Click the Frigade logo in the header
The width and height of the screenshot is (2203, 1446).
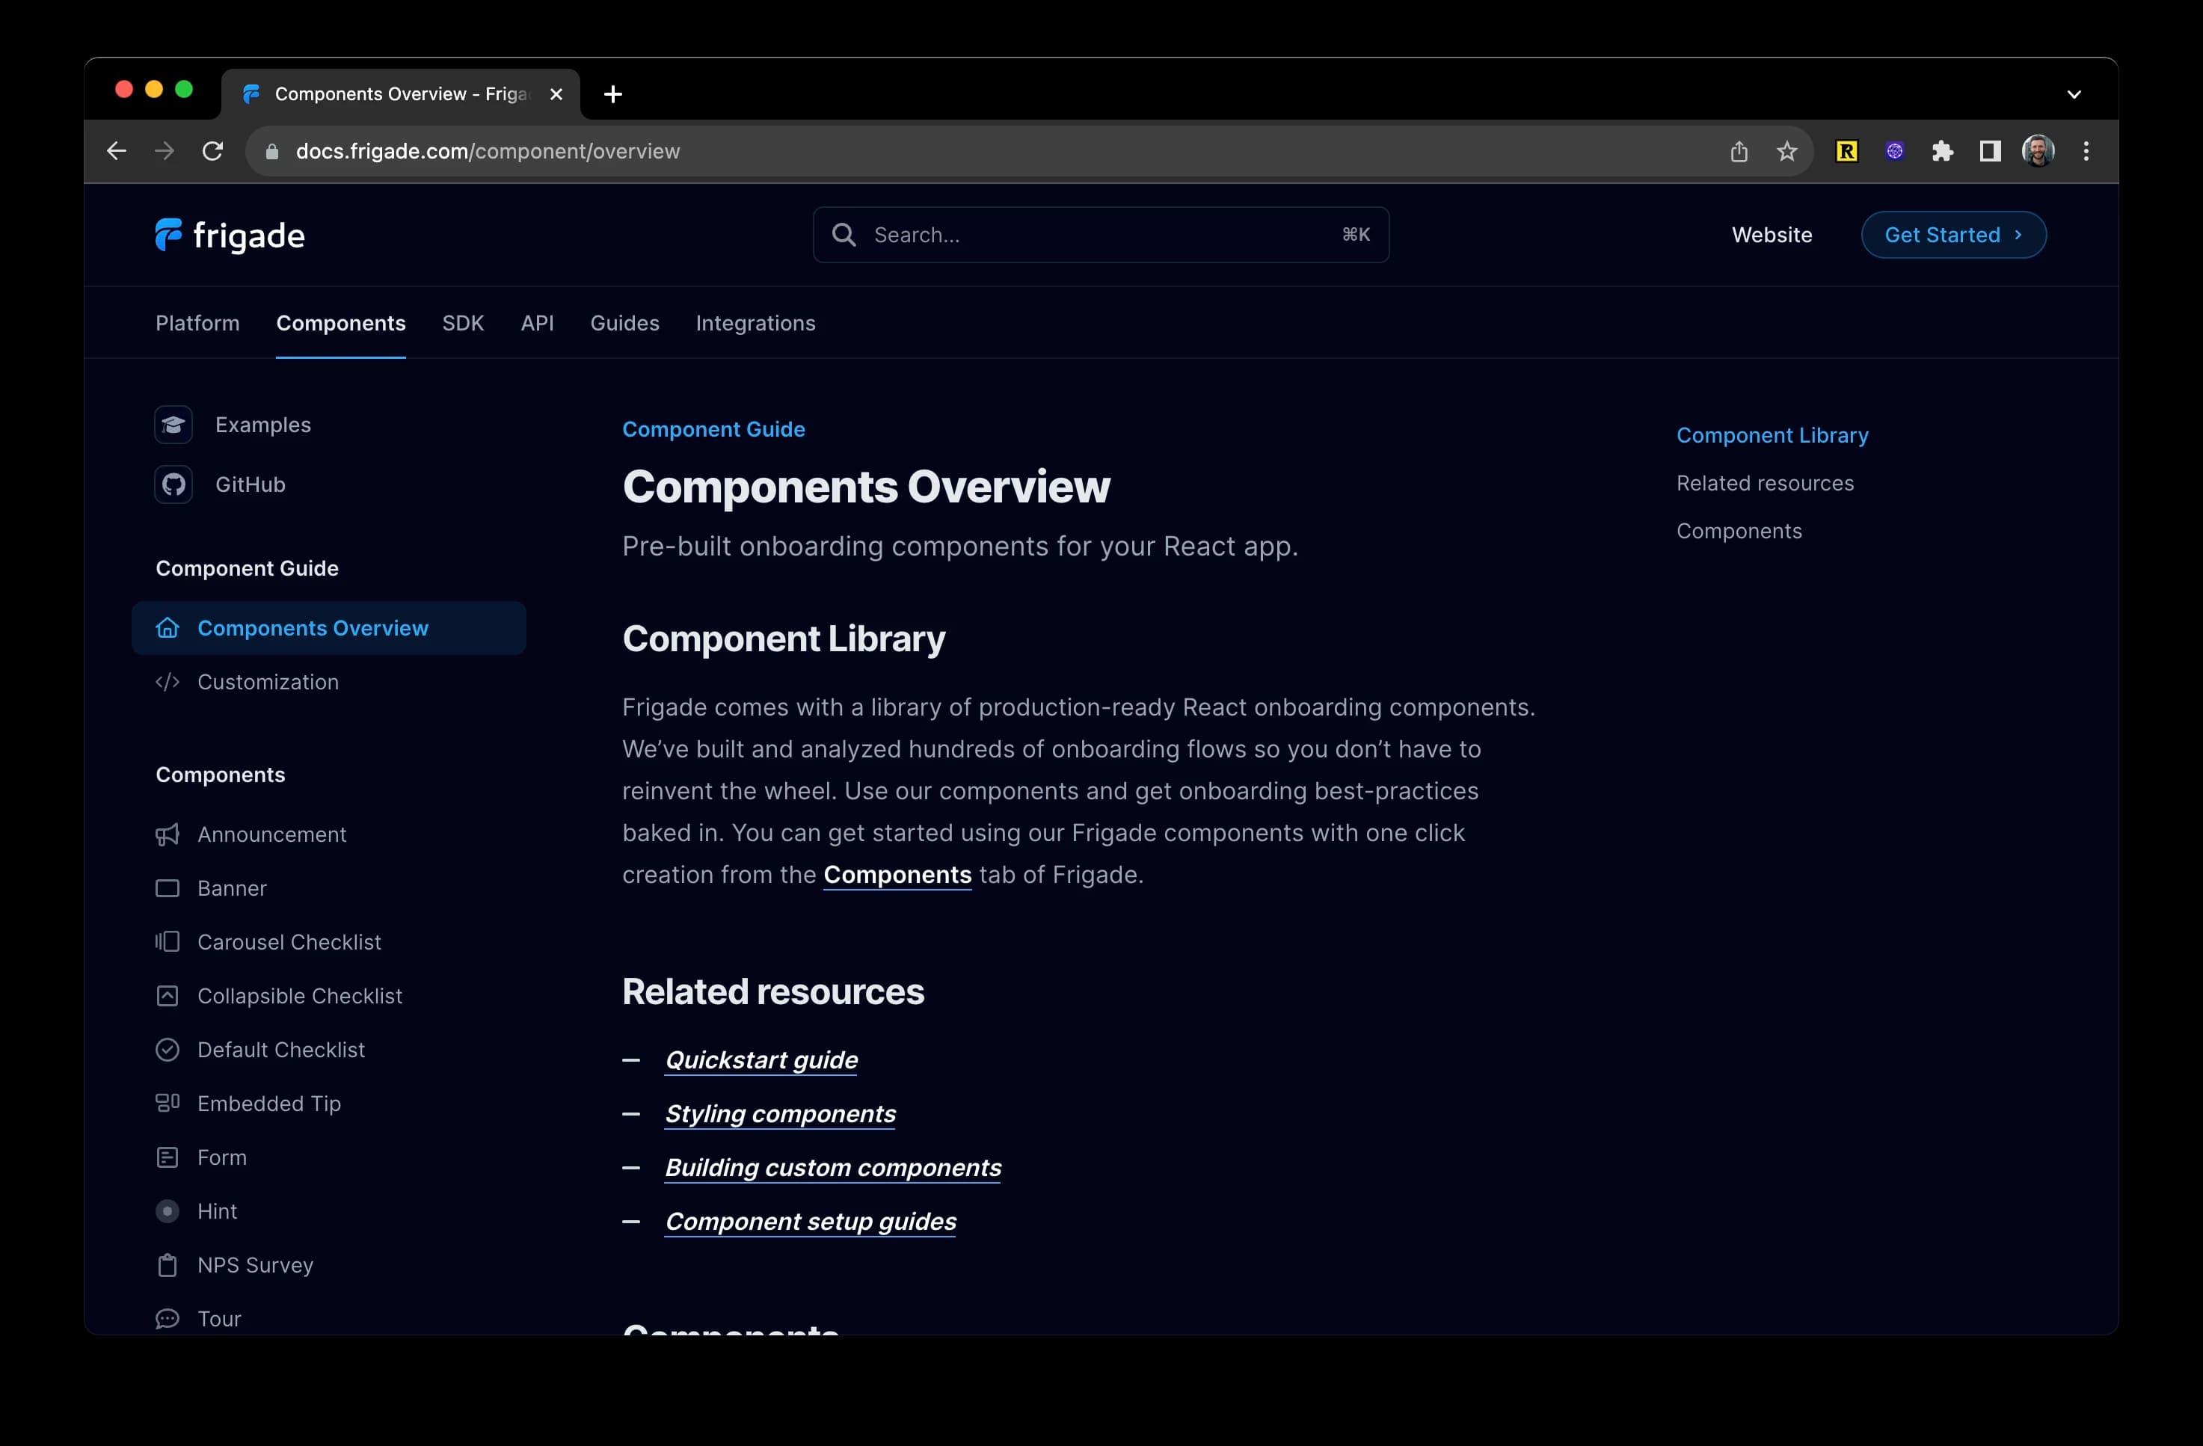pyautogui.click(x=230, y=235)
